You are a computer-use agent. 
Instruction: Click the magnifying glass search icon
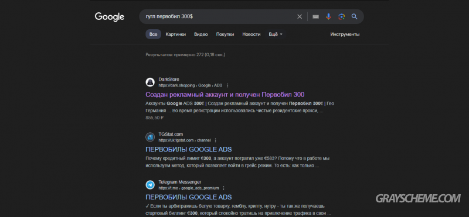point(355,17)
